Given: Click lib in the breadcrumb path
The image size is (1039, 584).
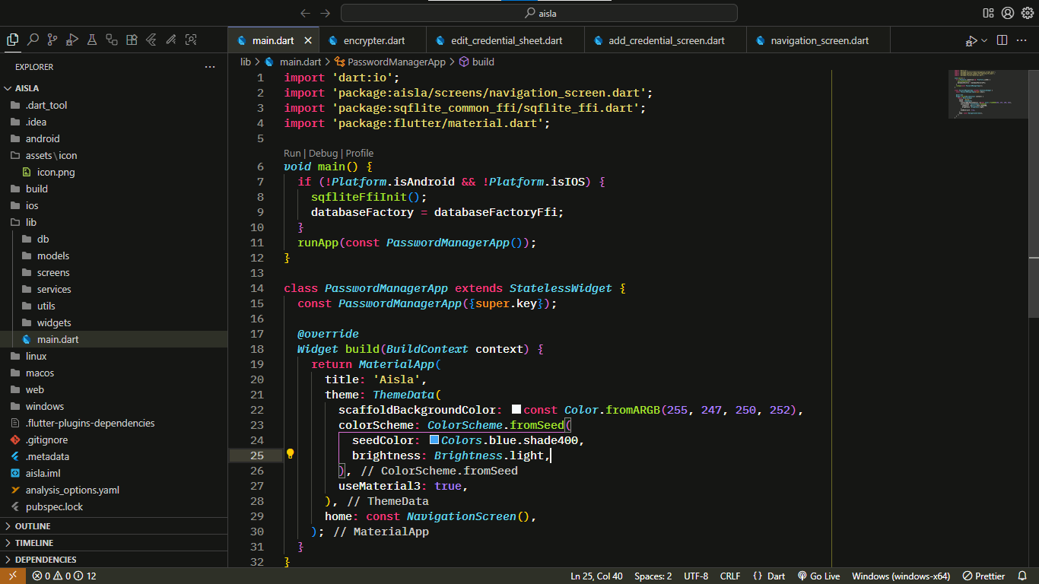Looking at the screenshot, I should [246, 62].
